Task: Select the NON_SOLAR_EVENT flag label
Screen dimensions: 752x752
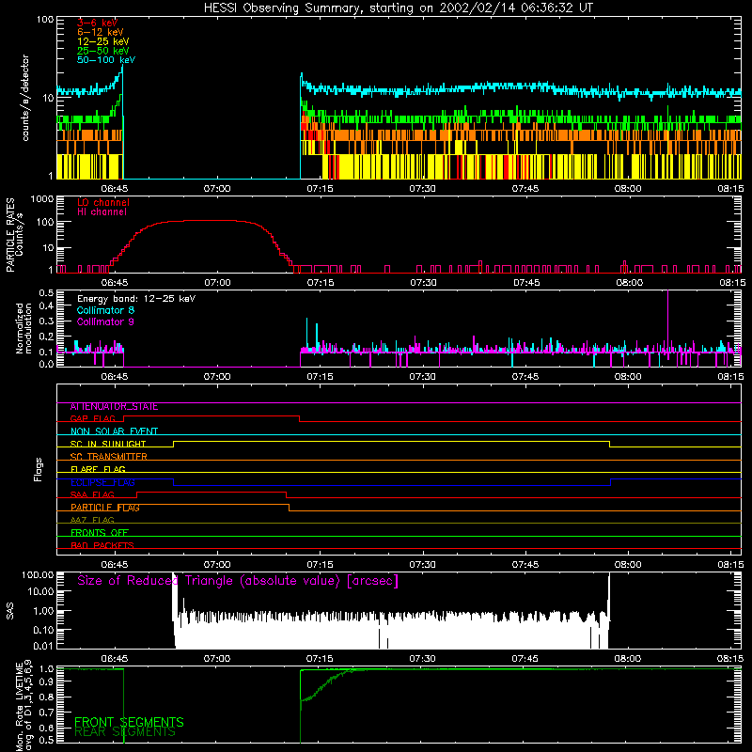Action: click(114, 431)
